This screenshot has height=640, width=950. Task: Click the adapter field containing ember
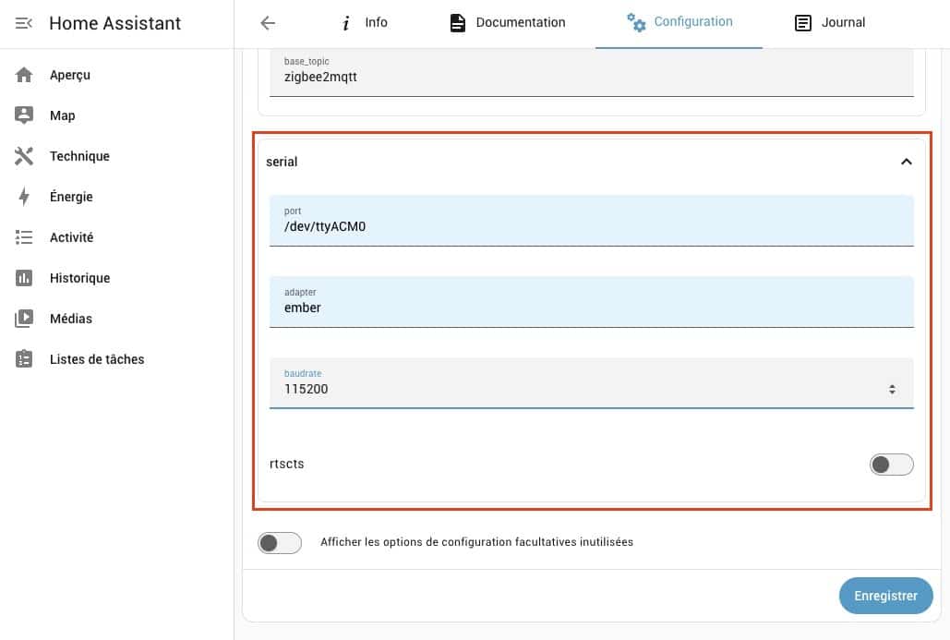591,302
